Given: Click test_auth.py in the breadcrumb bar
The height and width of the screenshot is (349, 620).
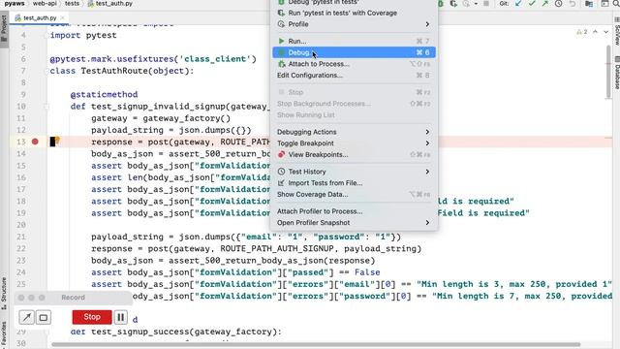Looking at the screenshot, I should click(x=109, y=4).
